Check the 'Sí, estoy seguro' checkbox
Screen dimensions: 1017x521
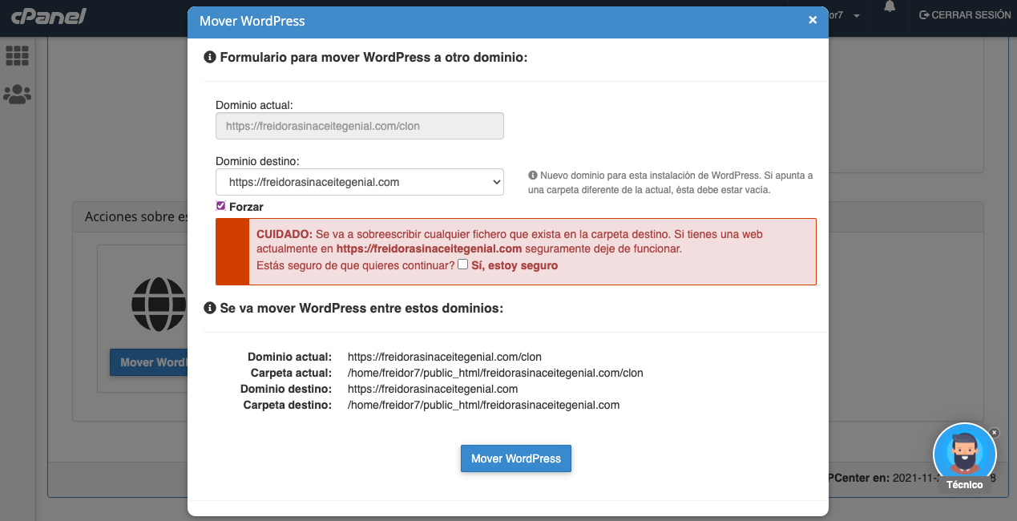click(462, 265)
